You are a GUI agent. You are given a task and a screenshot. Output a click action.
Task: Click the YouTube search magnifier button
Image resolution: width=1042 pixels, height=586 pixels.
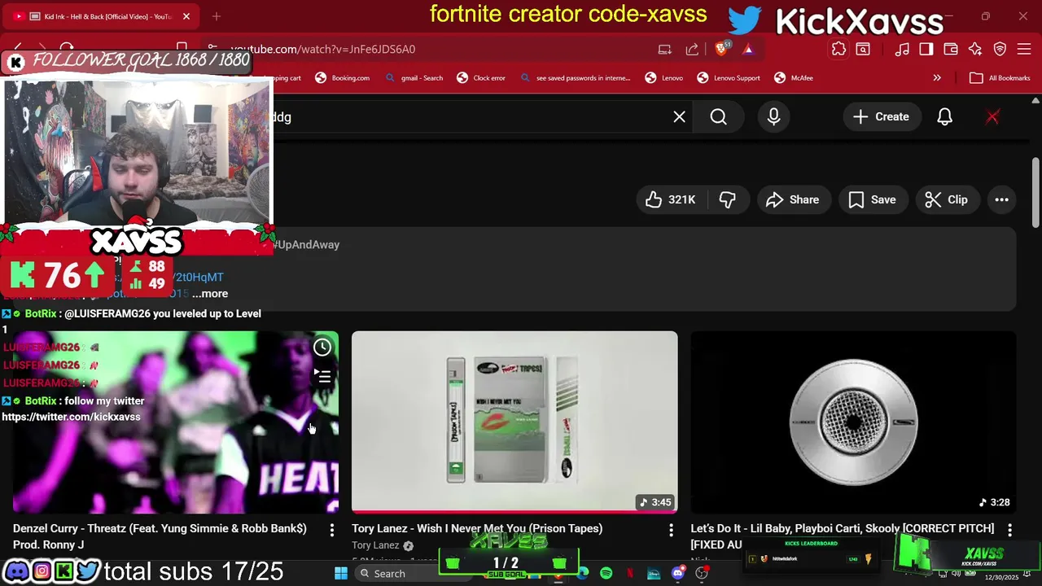click(718, 116)
